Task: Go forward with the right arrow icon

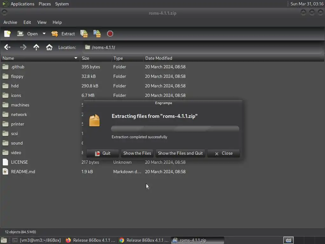Action: point(23,47)
